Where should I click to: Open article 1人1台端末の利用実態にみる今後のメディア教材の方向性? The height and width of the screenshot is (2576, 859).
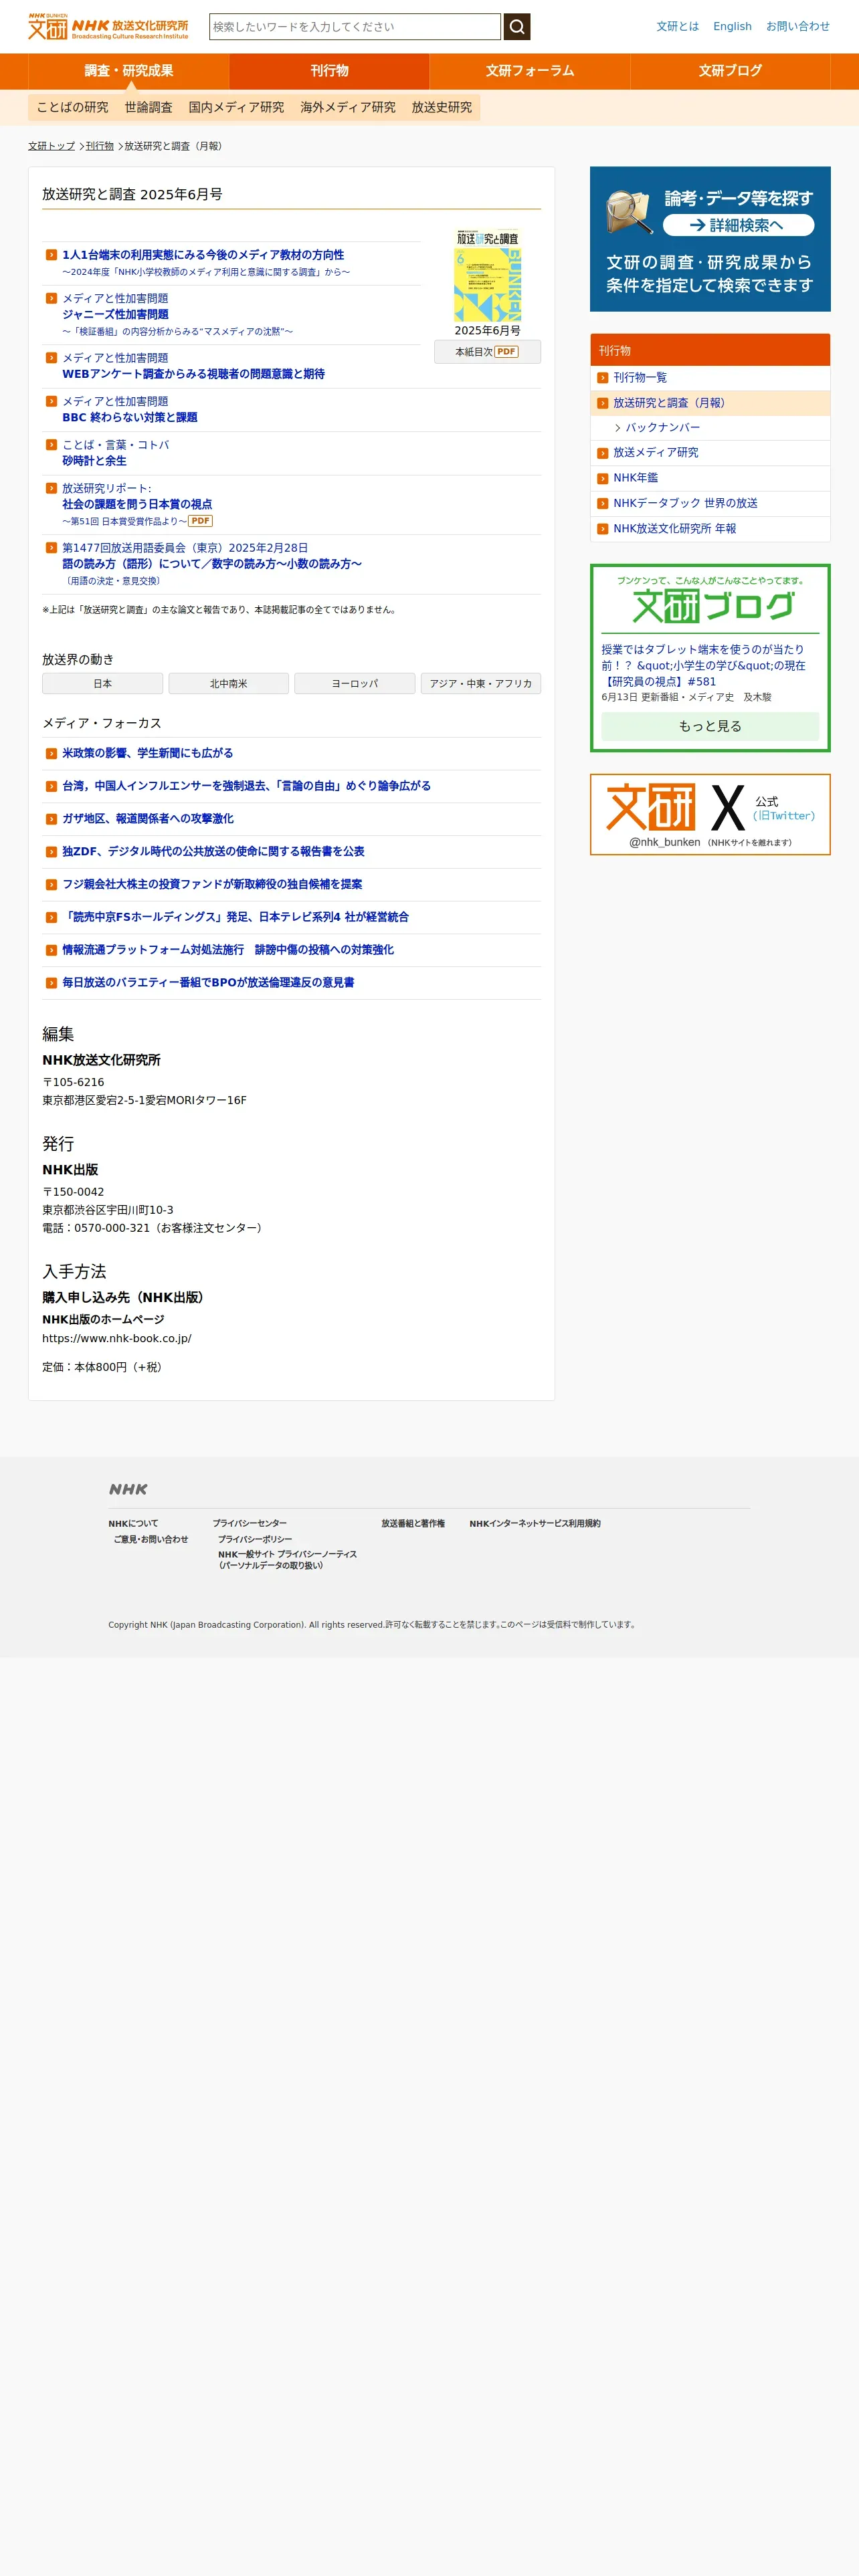coord(203,255)
